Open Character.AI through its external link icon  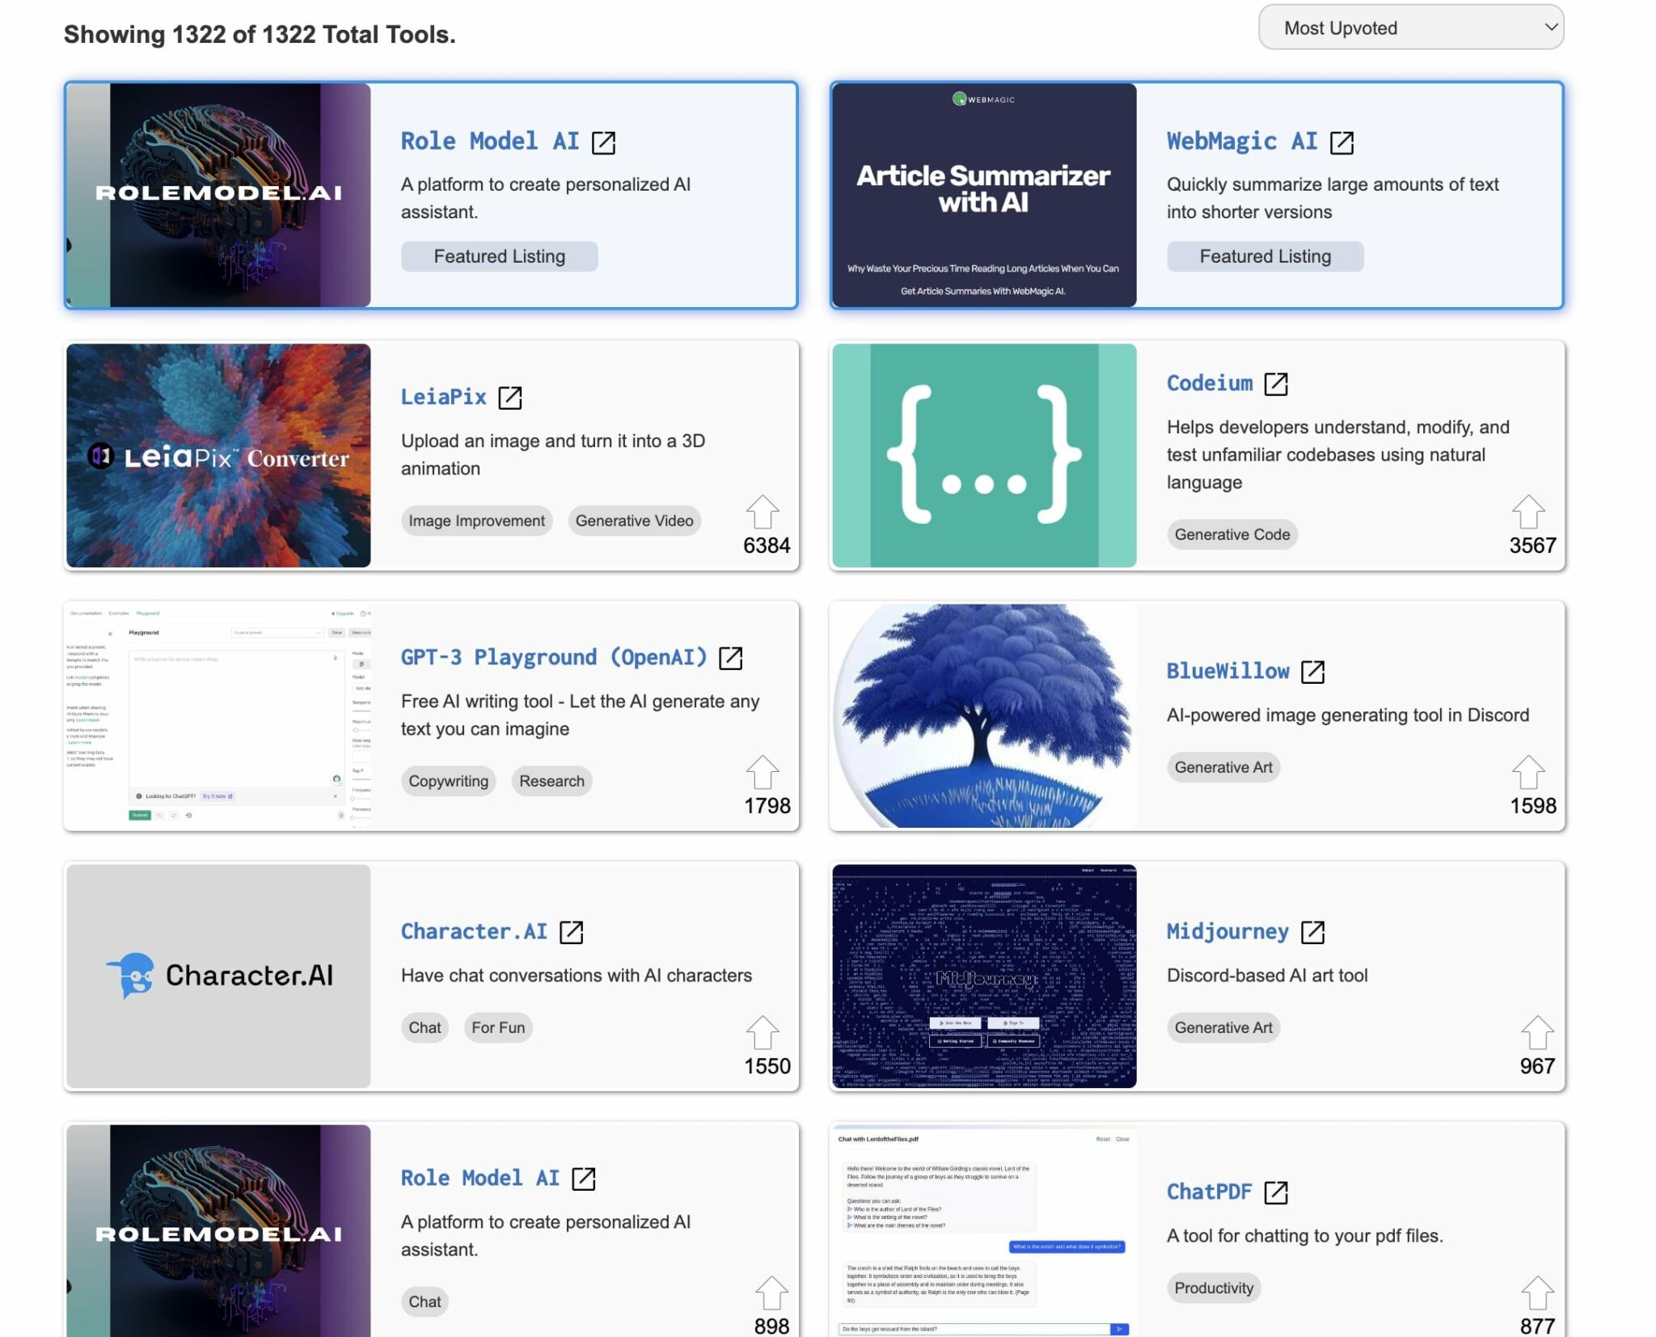click(572, 931)
